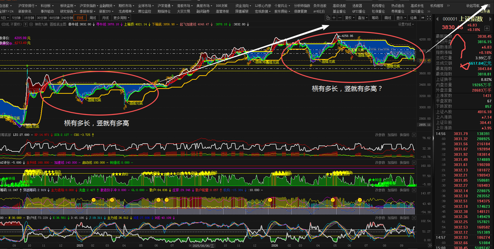The image size is (494, 249).
Task: Open 设置均线 dropdown
Action: pos(406,24)
